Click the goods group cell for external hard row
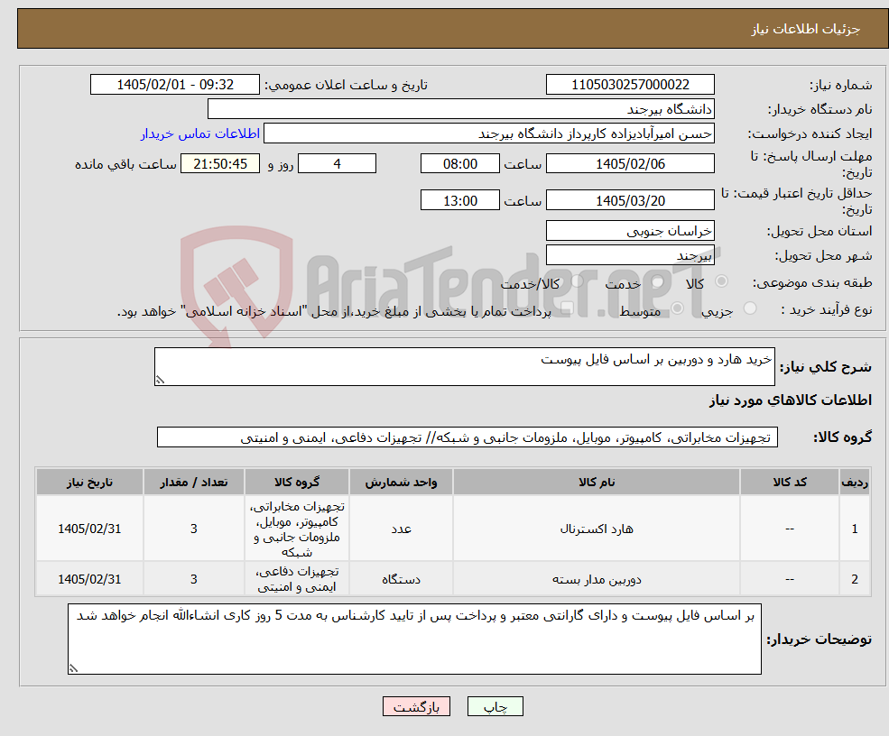 point(297,529)
